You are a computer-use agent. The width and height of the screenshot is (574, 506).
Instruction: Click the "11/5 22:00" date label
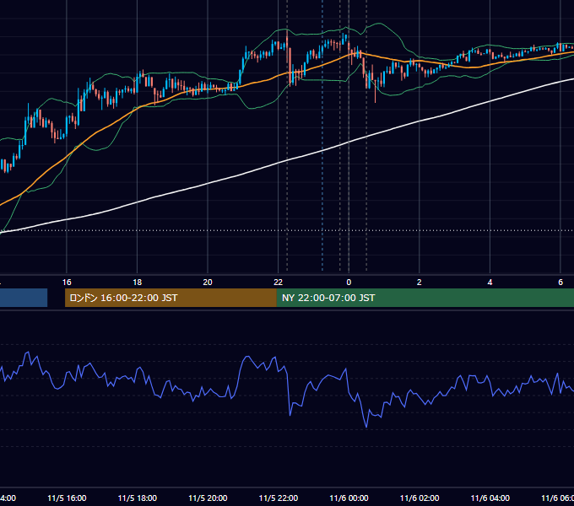tap(279, 498)
